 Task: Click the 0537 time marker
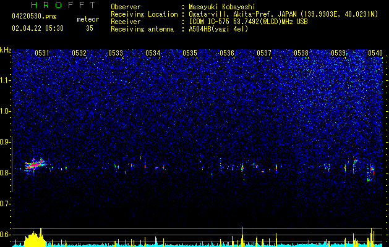[x=264, y=53]
